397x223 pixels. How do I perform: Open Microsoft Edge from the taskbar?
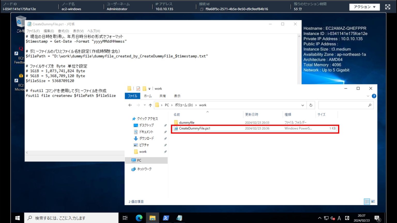point(139,218)
